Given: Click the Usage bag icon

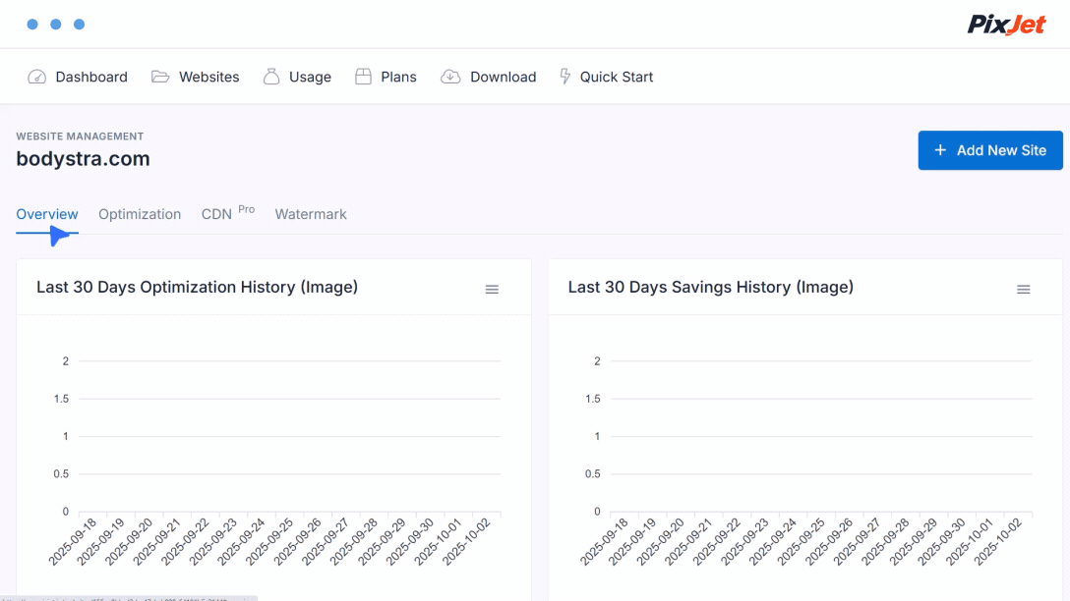Looking at the screenshot, I should point(271,77).
